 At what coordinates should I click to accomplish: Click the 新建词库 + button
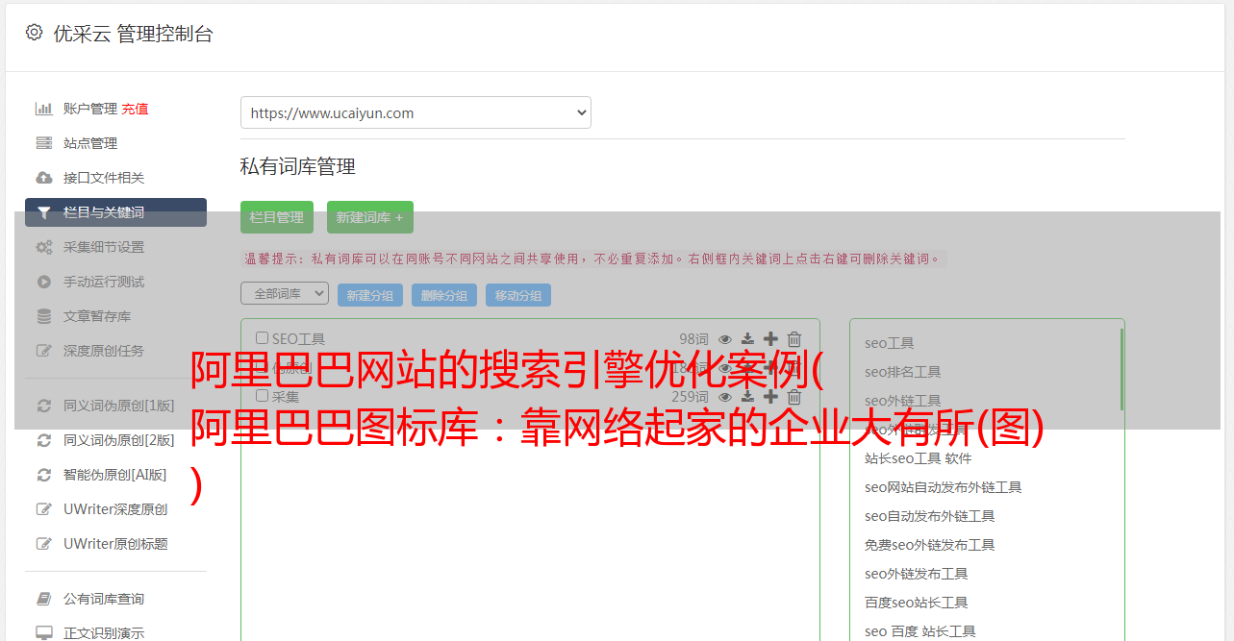(370, 217)
